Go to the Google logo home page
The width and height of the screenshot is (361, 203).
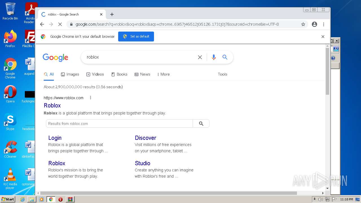[55, 58]
